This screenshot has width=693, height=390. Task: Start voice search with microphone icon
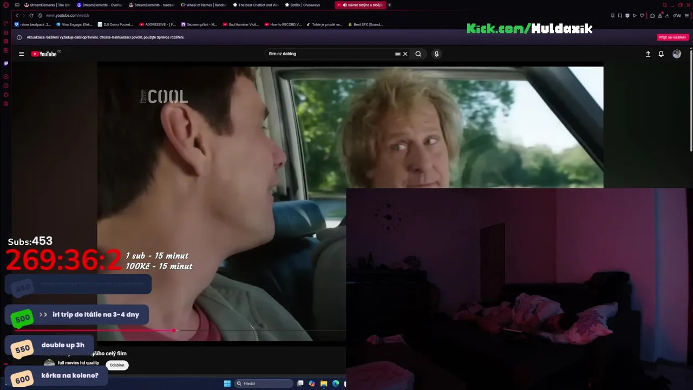[436, 54]
